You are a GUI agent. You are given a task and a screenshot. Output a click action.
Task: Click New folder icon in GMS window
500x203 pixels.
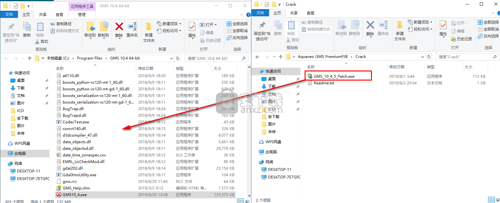click(149, 27)
